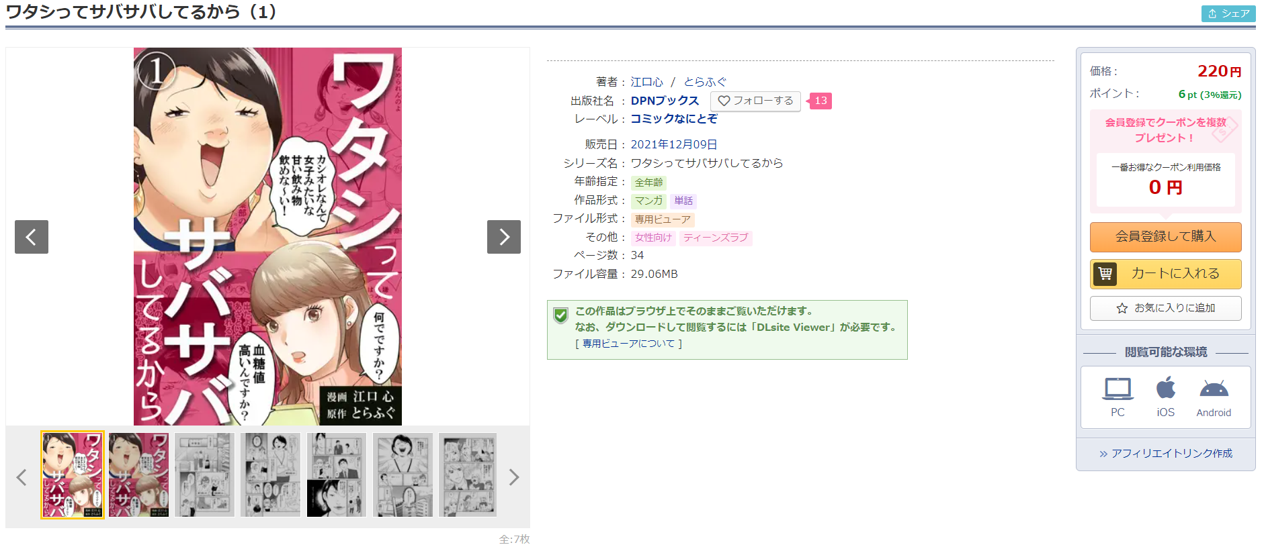Select the 全年齢 age tag
Screen dimensions: 1264x549
648,183
